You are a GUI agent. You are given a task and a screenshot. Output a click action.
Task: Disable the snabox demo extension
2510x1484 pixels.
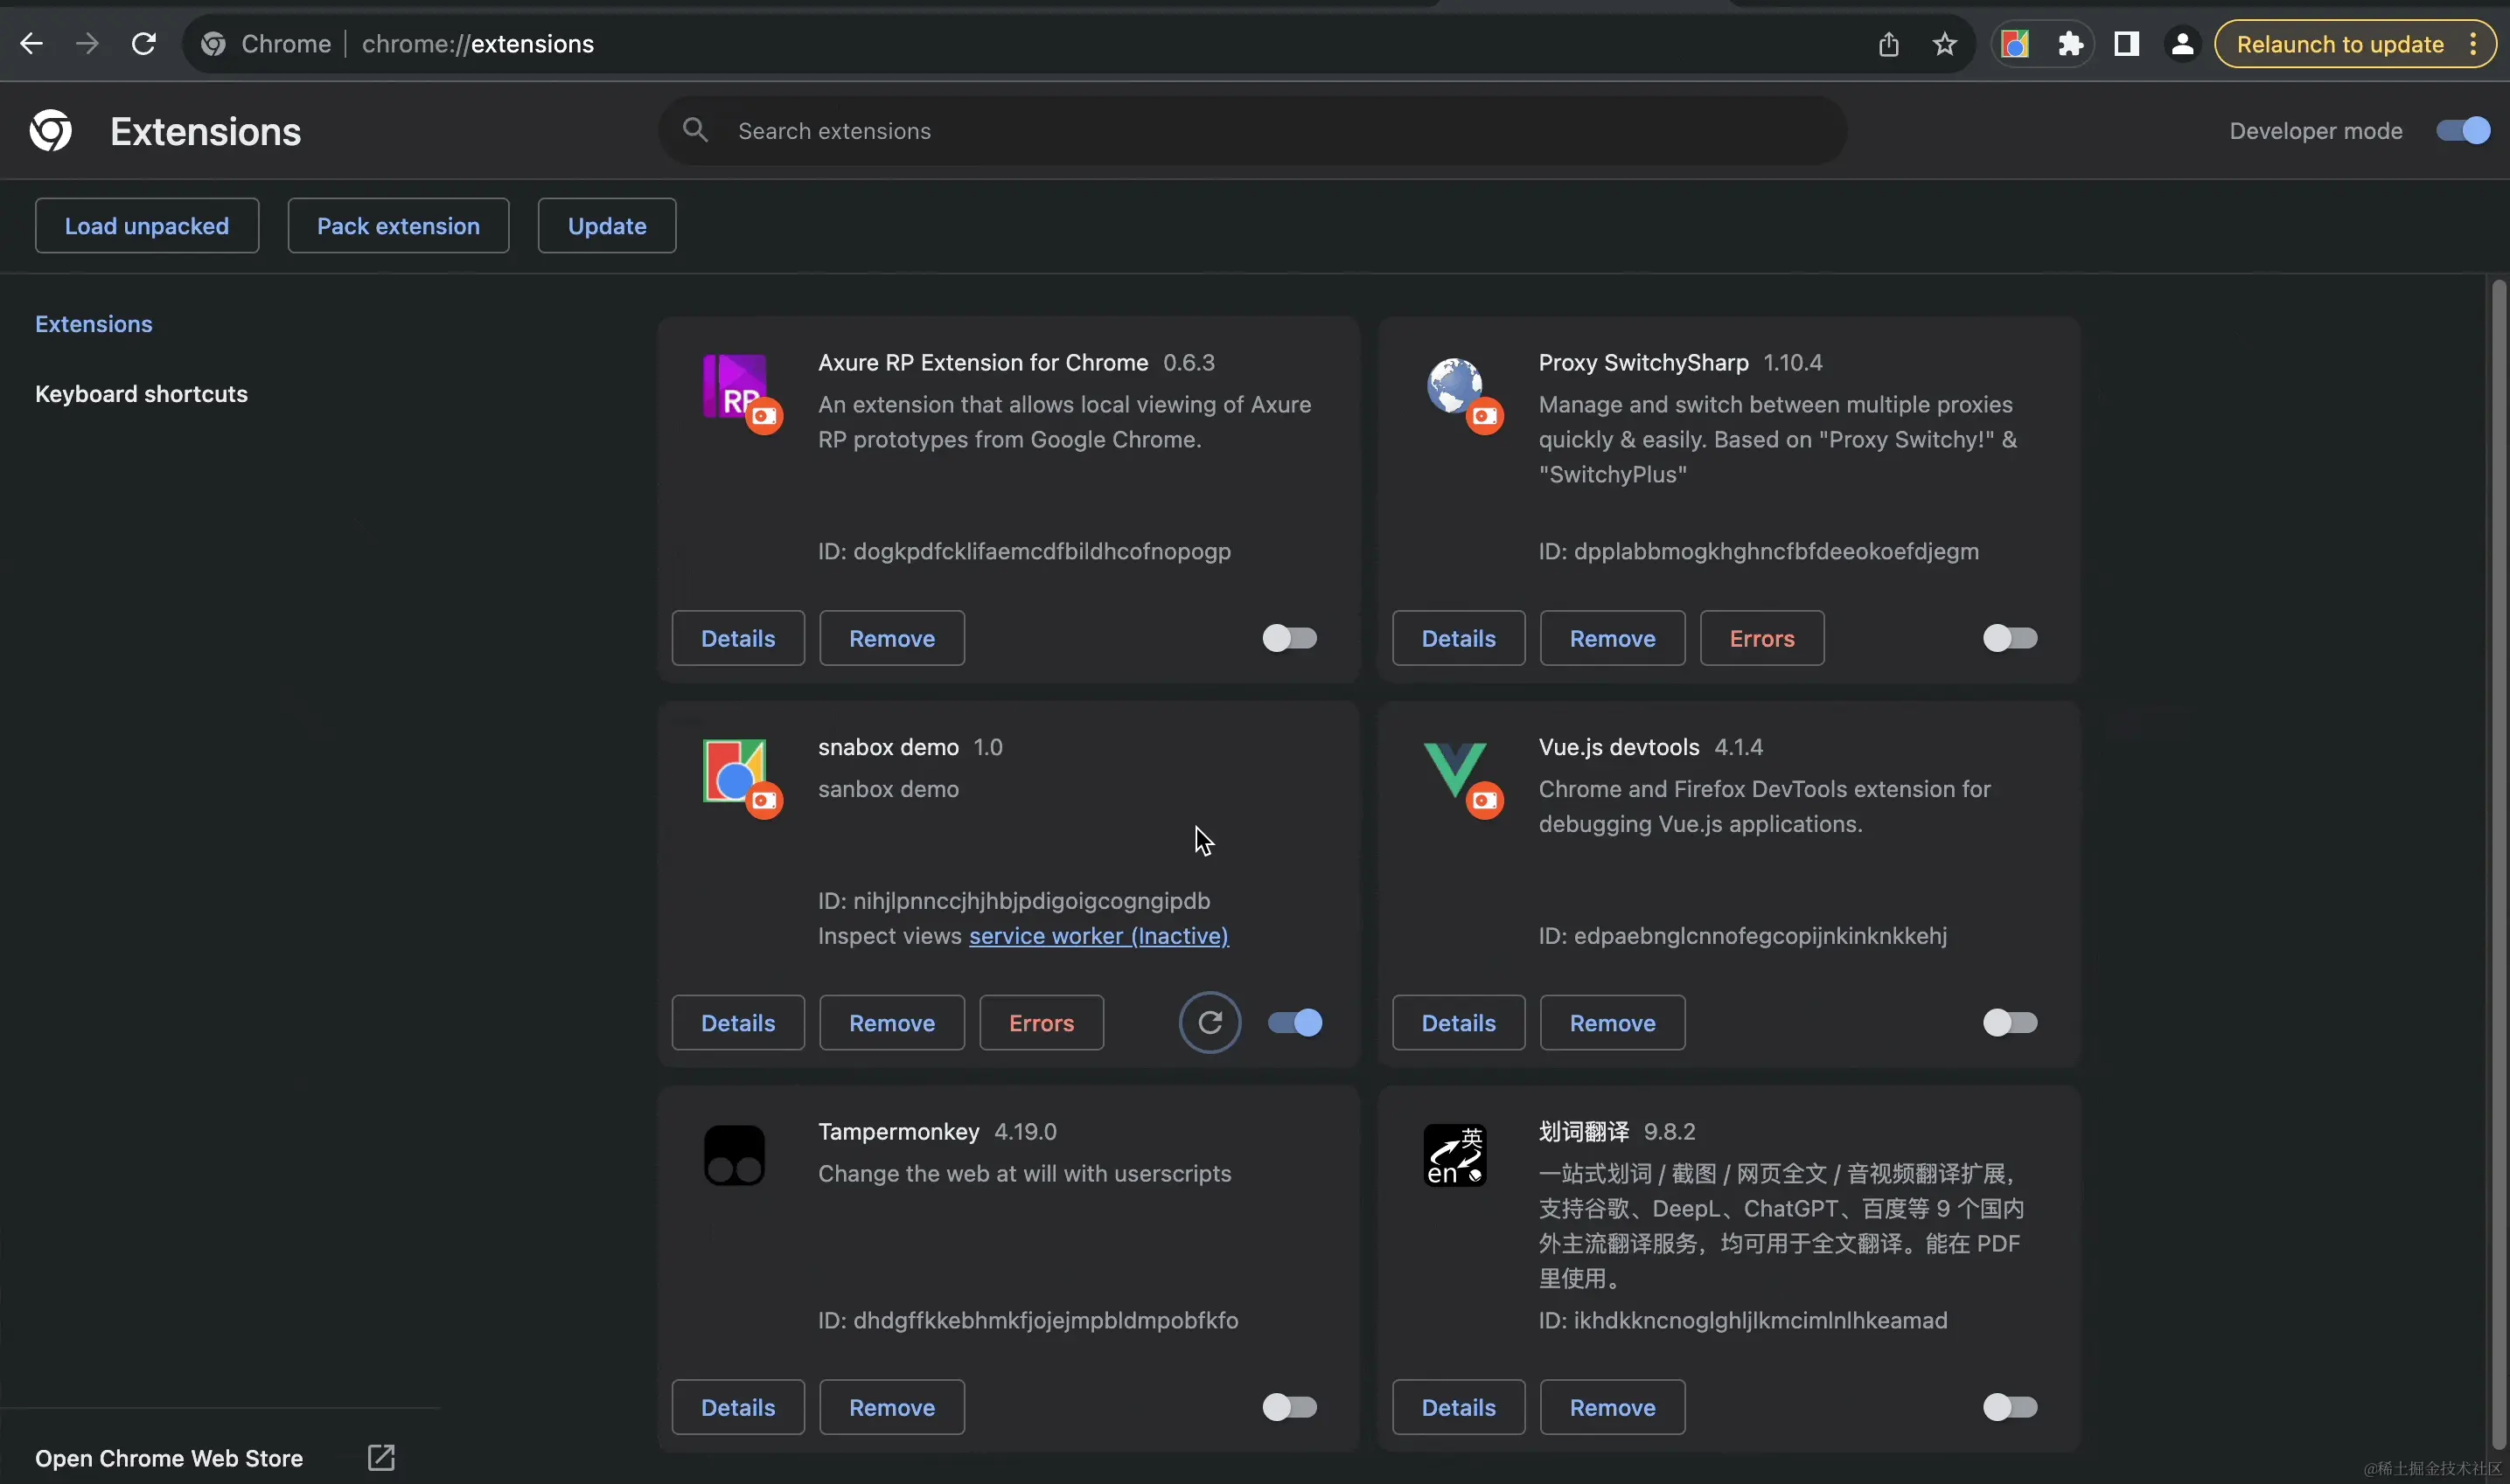pos(1293,1021)
